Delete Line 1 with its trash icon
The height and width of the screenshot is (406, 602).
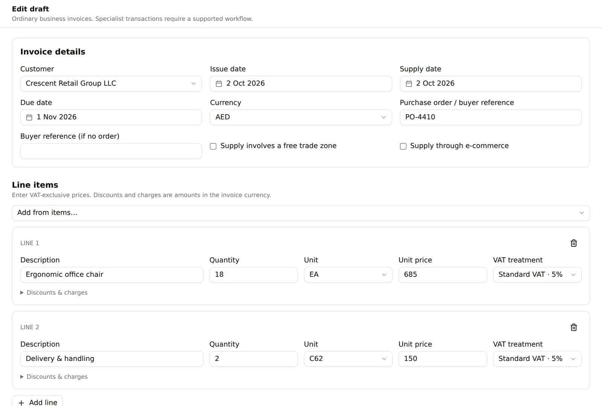point(573,243)
